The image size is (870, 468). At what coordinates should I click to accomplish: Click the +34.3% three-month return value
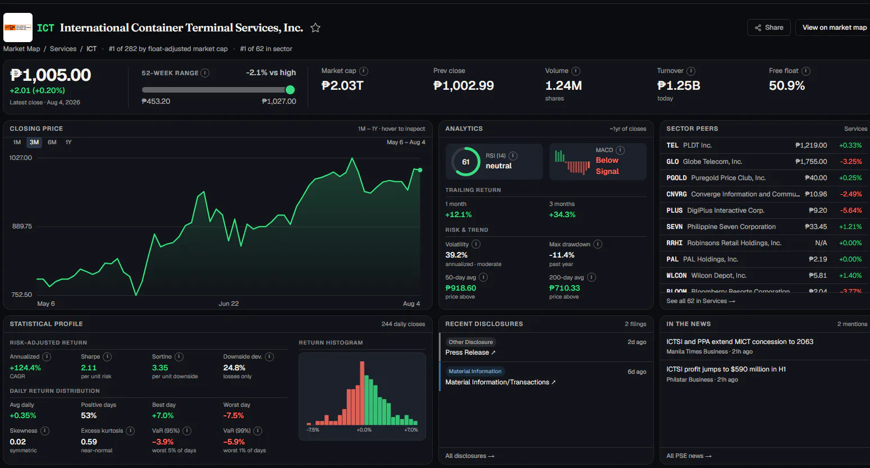[562, 215]
